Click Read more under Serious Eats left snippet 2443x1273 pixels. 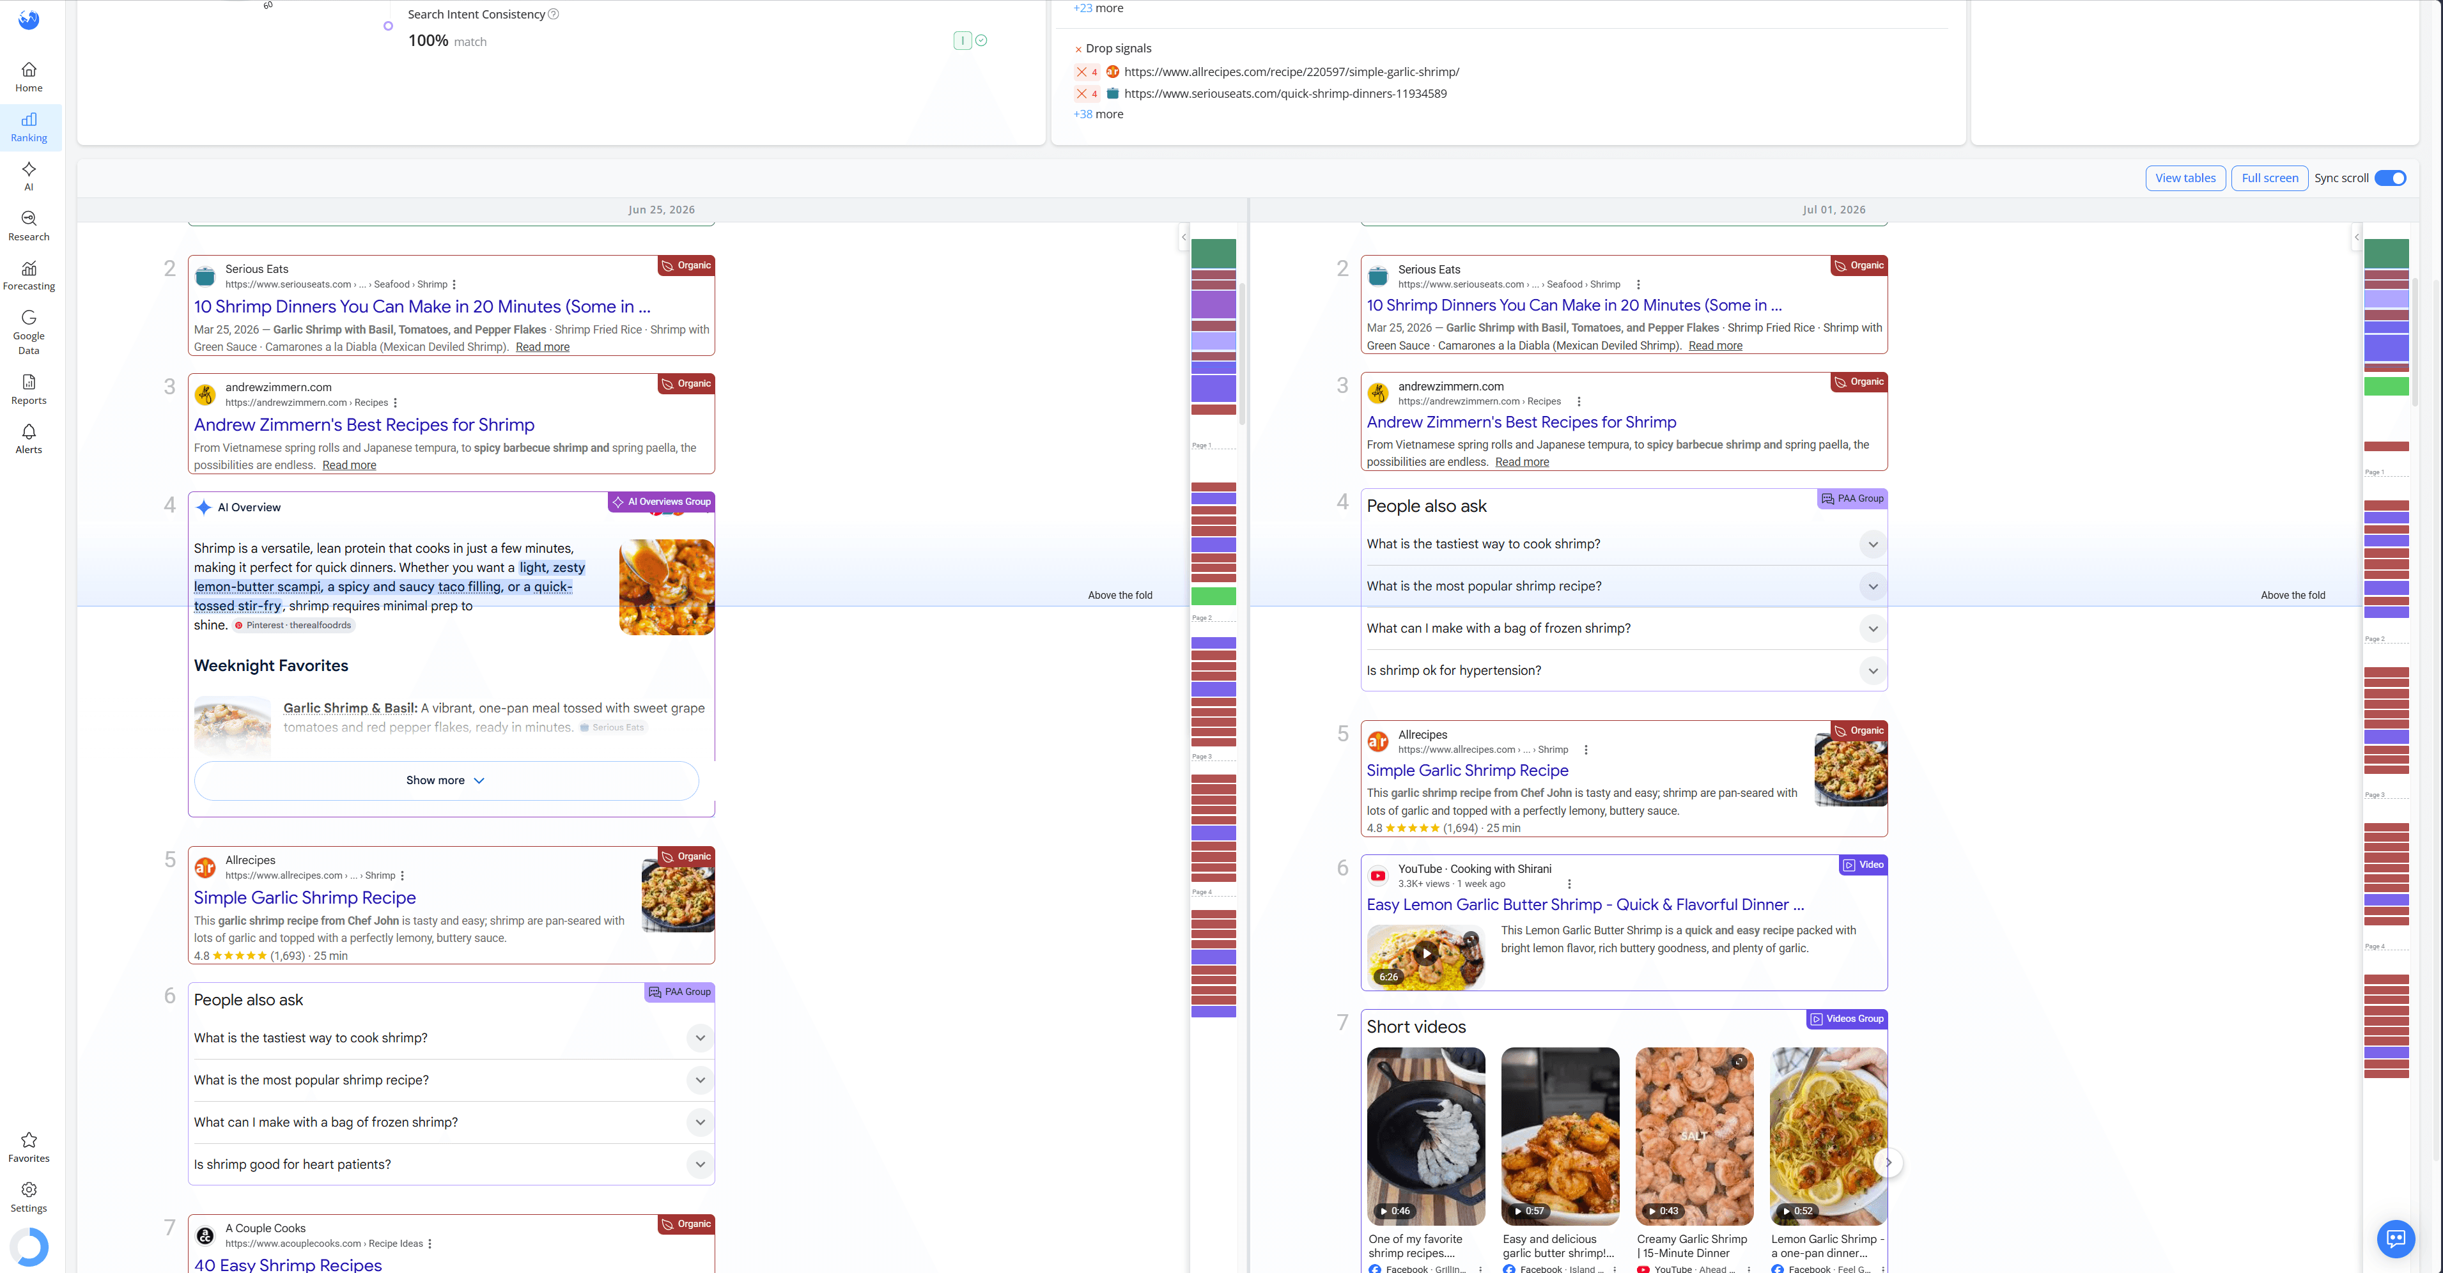[x=543, y=348]
